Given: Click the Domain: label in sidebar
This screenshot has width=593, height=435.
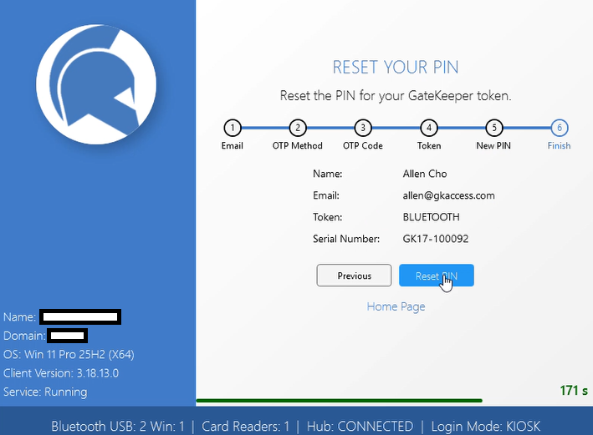Looking at the screenshot, I should click(x=24, y=336).
